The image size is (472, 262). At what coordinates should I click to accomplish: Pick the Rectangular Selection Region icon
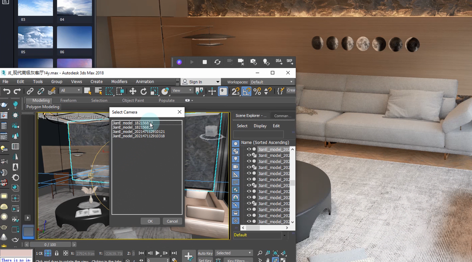[x=110, y=91]
